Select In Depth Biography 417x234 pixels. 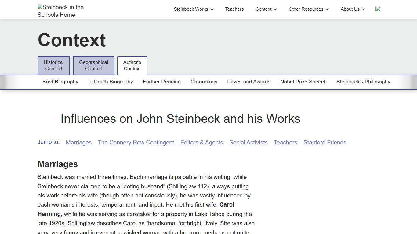111,82
